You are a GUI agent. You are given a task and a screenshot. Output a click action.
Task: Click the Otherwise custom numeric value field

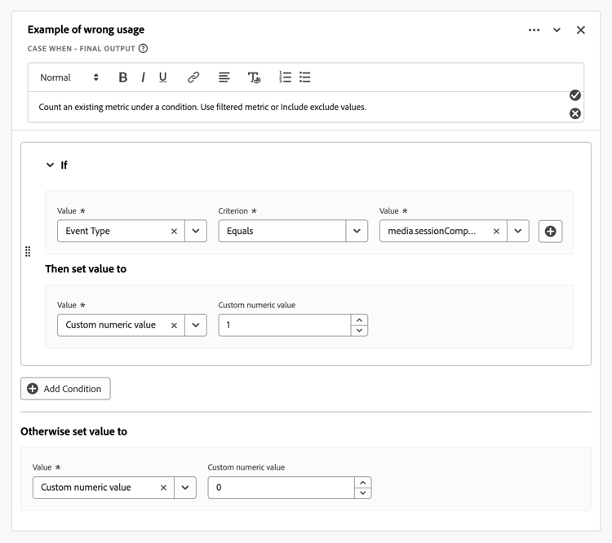[281, 488]
